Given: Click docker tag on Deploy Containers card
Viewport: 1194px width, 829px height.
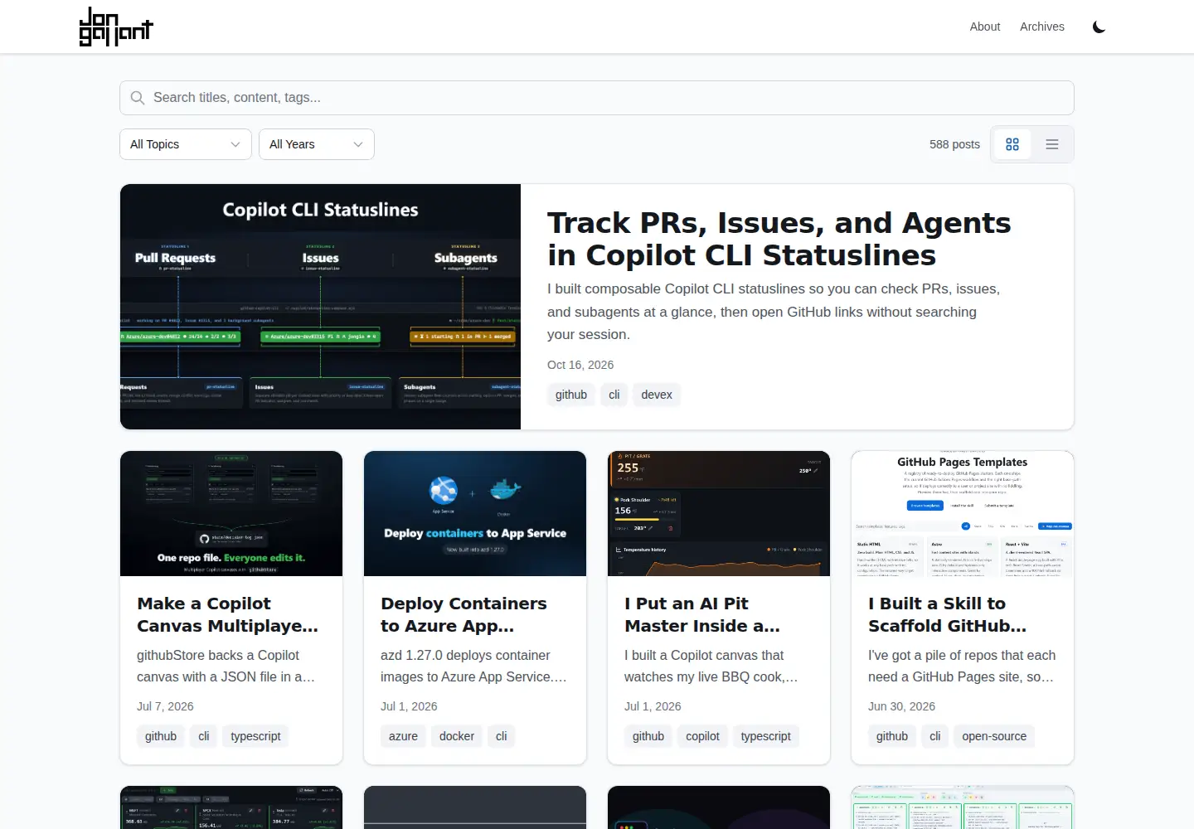Looking at the screenshot, I should (457, 736).
